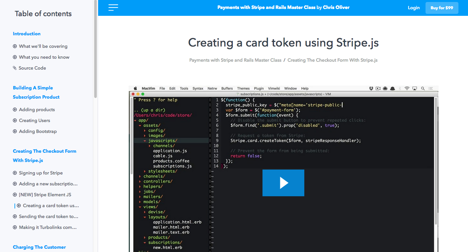Select new.html.erb in the file tree
The width and height of the screenshot is (468, 252).
coord(168,248)
